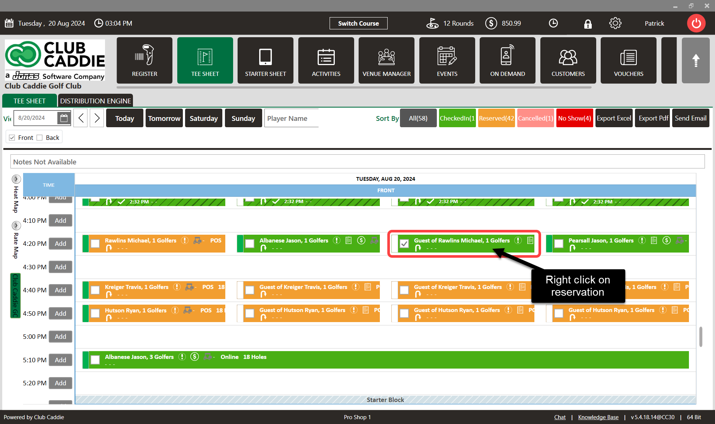The height and width of the screenshot is (424, 715).
Task: Enable the Back course checkbox
Action: (x=40, y=138)
